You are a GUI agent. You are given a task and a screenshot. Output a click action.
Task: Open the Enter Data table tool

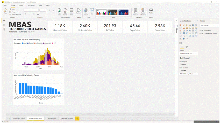pyautogui.click(x=71, y=12)
